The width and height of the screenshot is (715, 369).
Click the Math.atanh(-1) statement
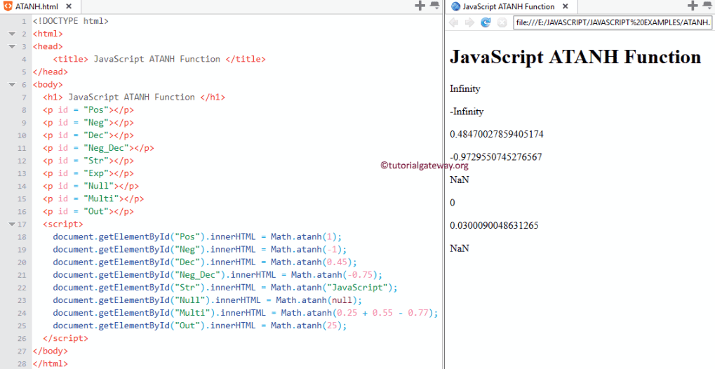click(x=200, y=250)
